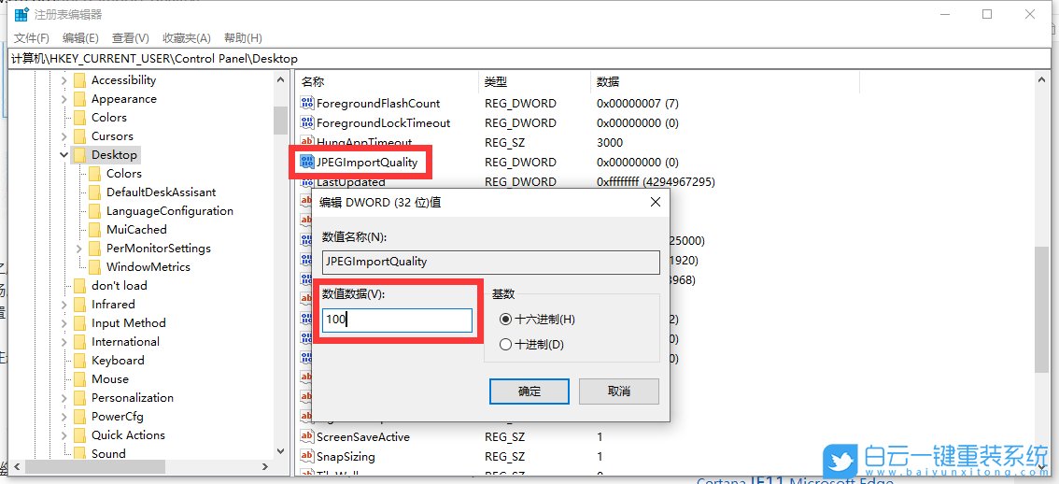Collapse the Desktop key
Screen dimensions: 1059x484
[64, 155]
